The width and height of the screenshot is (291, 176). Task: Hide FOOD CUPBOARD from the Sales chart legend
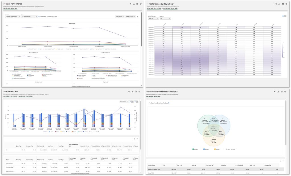[32, 49]
